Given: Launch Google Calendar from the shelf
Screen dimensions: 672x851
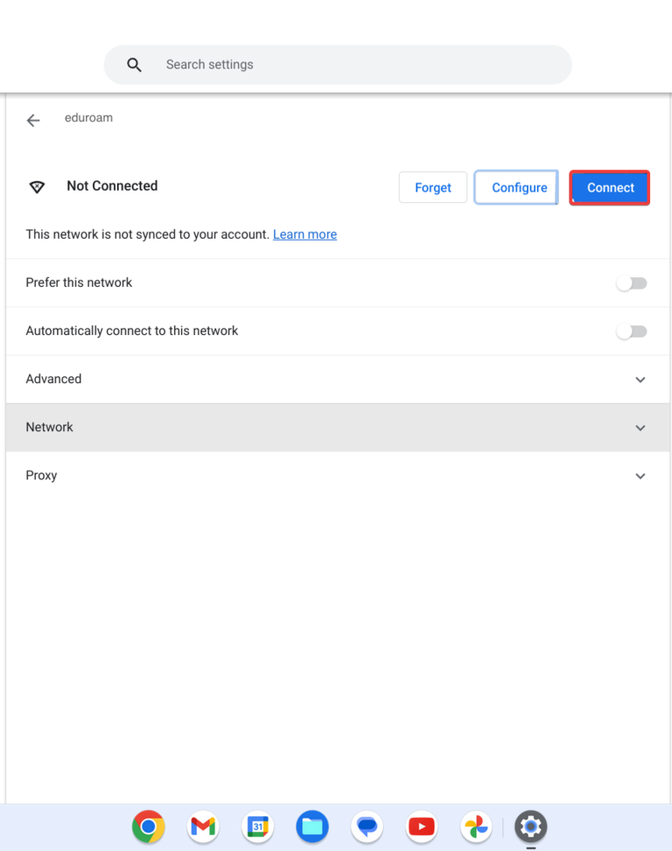Looking at the screenshot, I should click(258, 827).
